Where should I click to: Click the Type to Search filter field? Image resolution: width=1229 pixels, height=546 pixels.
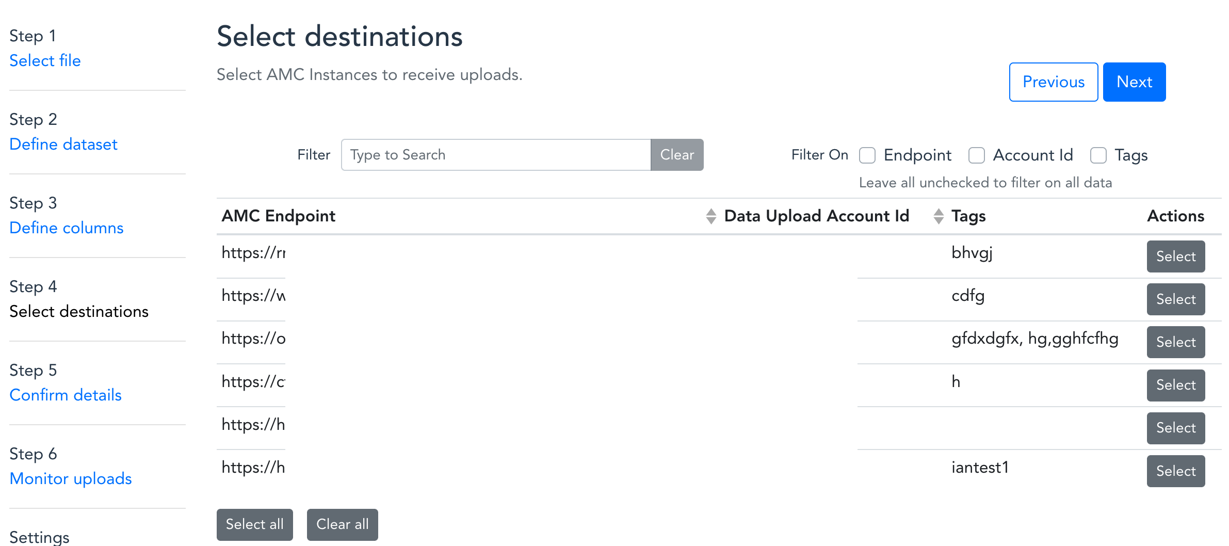[x=495, y=155]
